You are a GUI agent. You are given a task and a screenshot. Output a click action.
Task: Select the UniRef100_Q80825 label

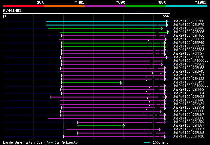[188, 46]
